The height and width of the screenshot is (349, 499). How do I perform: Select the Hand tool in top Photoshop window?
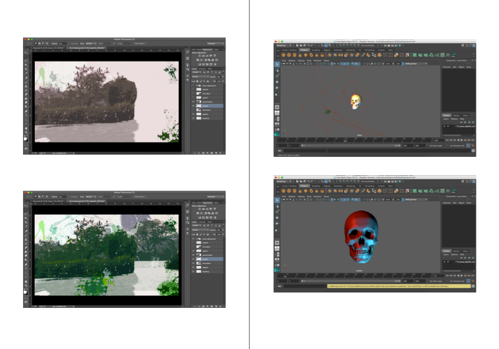pos(26,128)
